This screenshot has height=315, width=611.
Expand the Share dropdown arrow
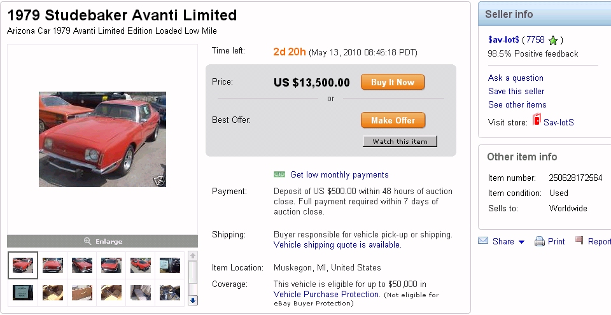[x=521, y=242]
